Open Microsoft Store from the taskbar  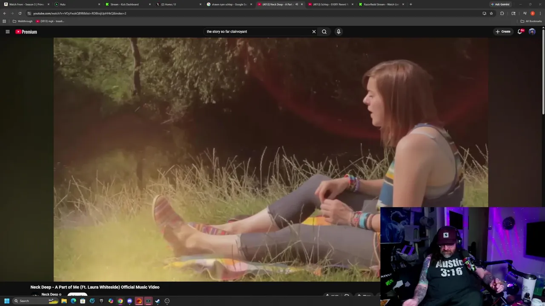tap(83, 301)
